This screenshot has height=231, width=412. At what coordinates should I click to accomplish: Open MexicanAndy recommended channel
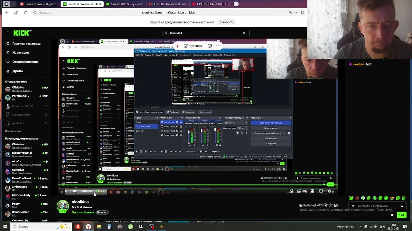point(26,197)
